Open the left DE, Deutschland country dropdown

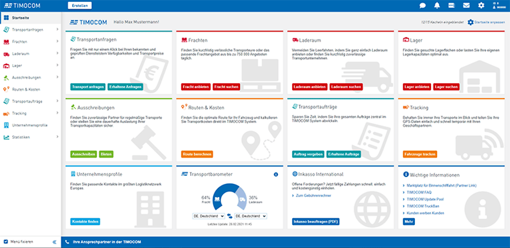[209, 216]
